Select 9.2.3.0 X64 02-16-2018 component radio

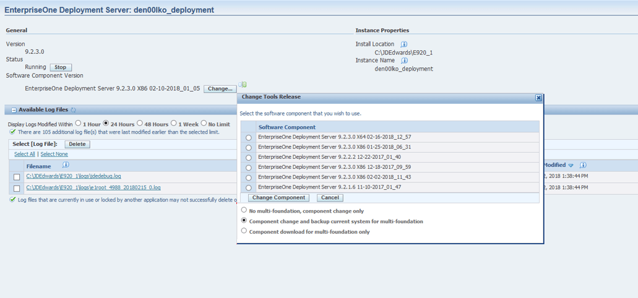pos(249,138)
